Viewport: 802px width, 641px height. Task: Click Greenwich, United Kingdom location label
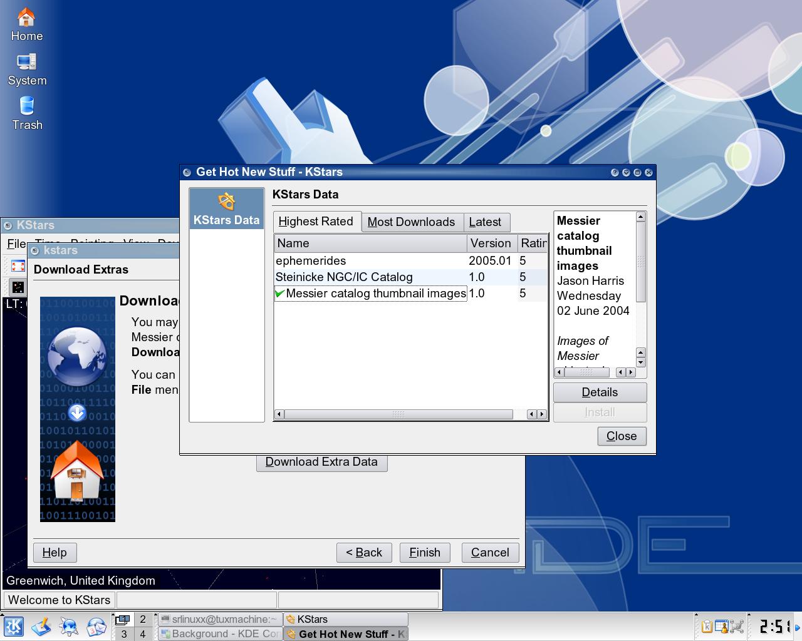[x=81, y=581]
